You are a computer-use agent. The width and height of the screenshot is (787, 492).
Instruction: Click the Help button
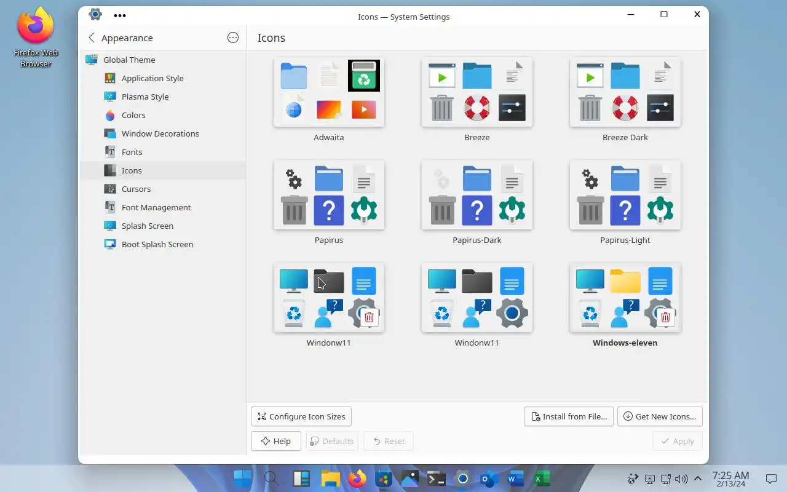(x=275, y=441)
